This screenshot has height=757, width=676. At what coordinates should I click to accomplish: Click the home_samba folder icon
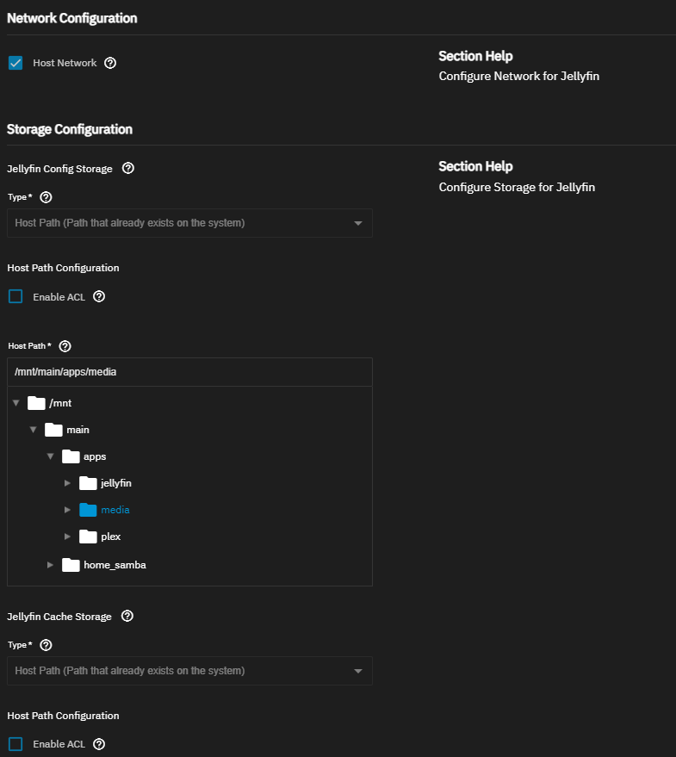tap(71, 565)
